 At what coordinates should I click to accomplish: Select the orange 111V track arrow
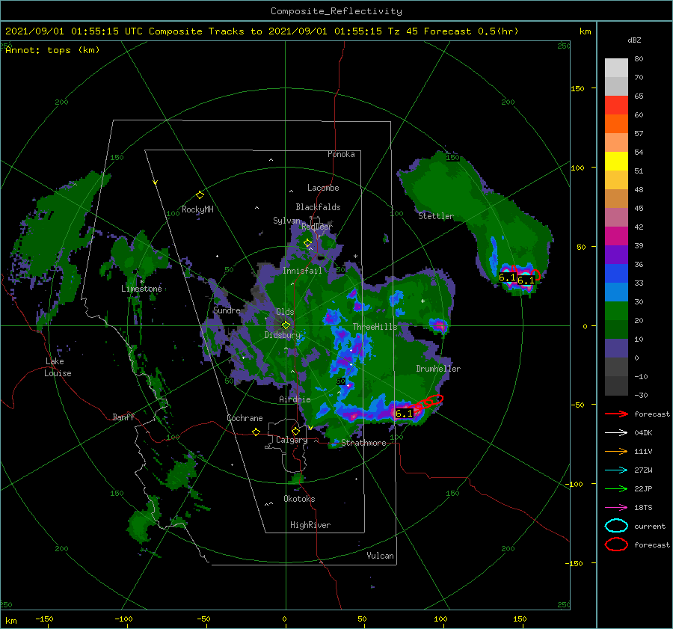(616, 451)
